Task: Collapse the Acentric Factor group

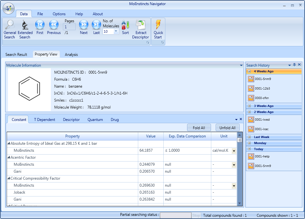Action: (x=9, y=157)
